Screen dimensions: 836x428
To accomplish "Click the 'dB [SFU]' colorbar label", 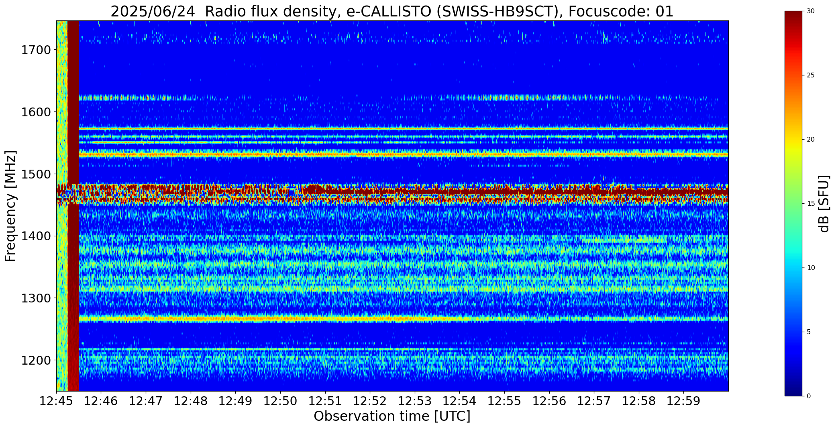I will [824, 203].
